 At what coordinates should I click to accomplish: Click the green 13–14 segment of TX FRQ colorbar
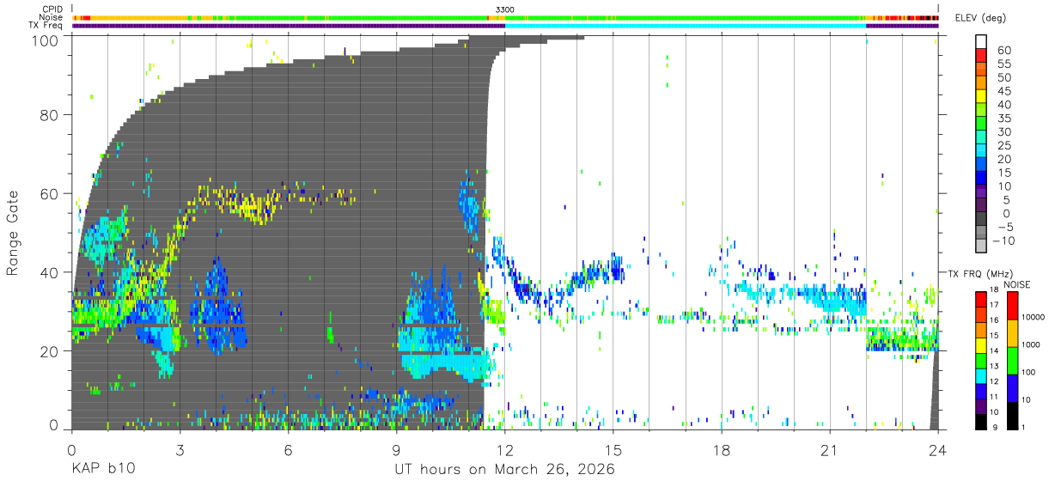[981, 361]
